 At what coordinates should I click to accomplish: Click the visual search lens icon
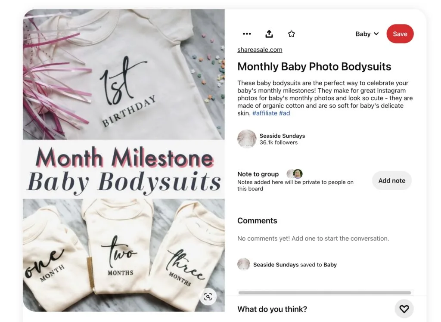[208, 297]
